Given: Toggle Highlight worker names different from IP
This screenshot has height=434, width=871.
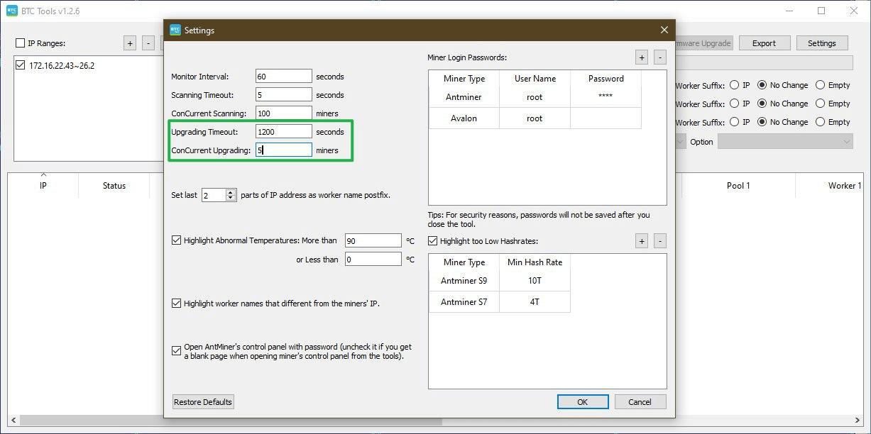Looking at the screenshot, I should coord(177,304).
